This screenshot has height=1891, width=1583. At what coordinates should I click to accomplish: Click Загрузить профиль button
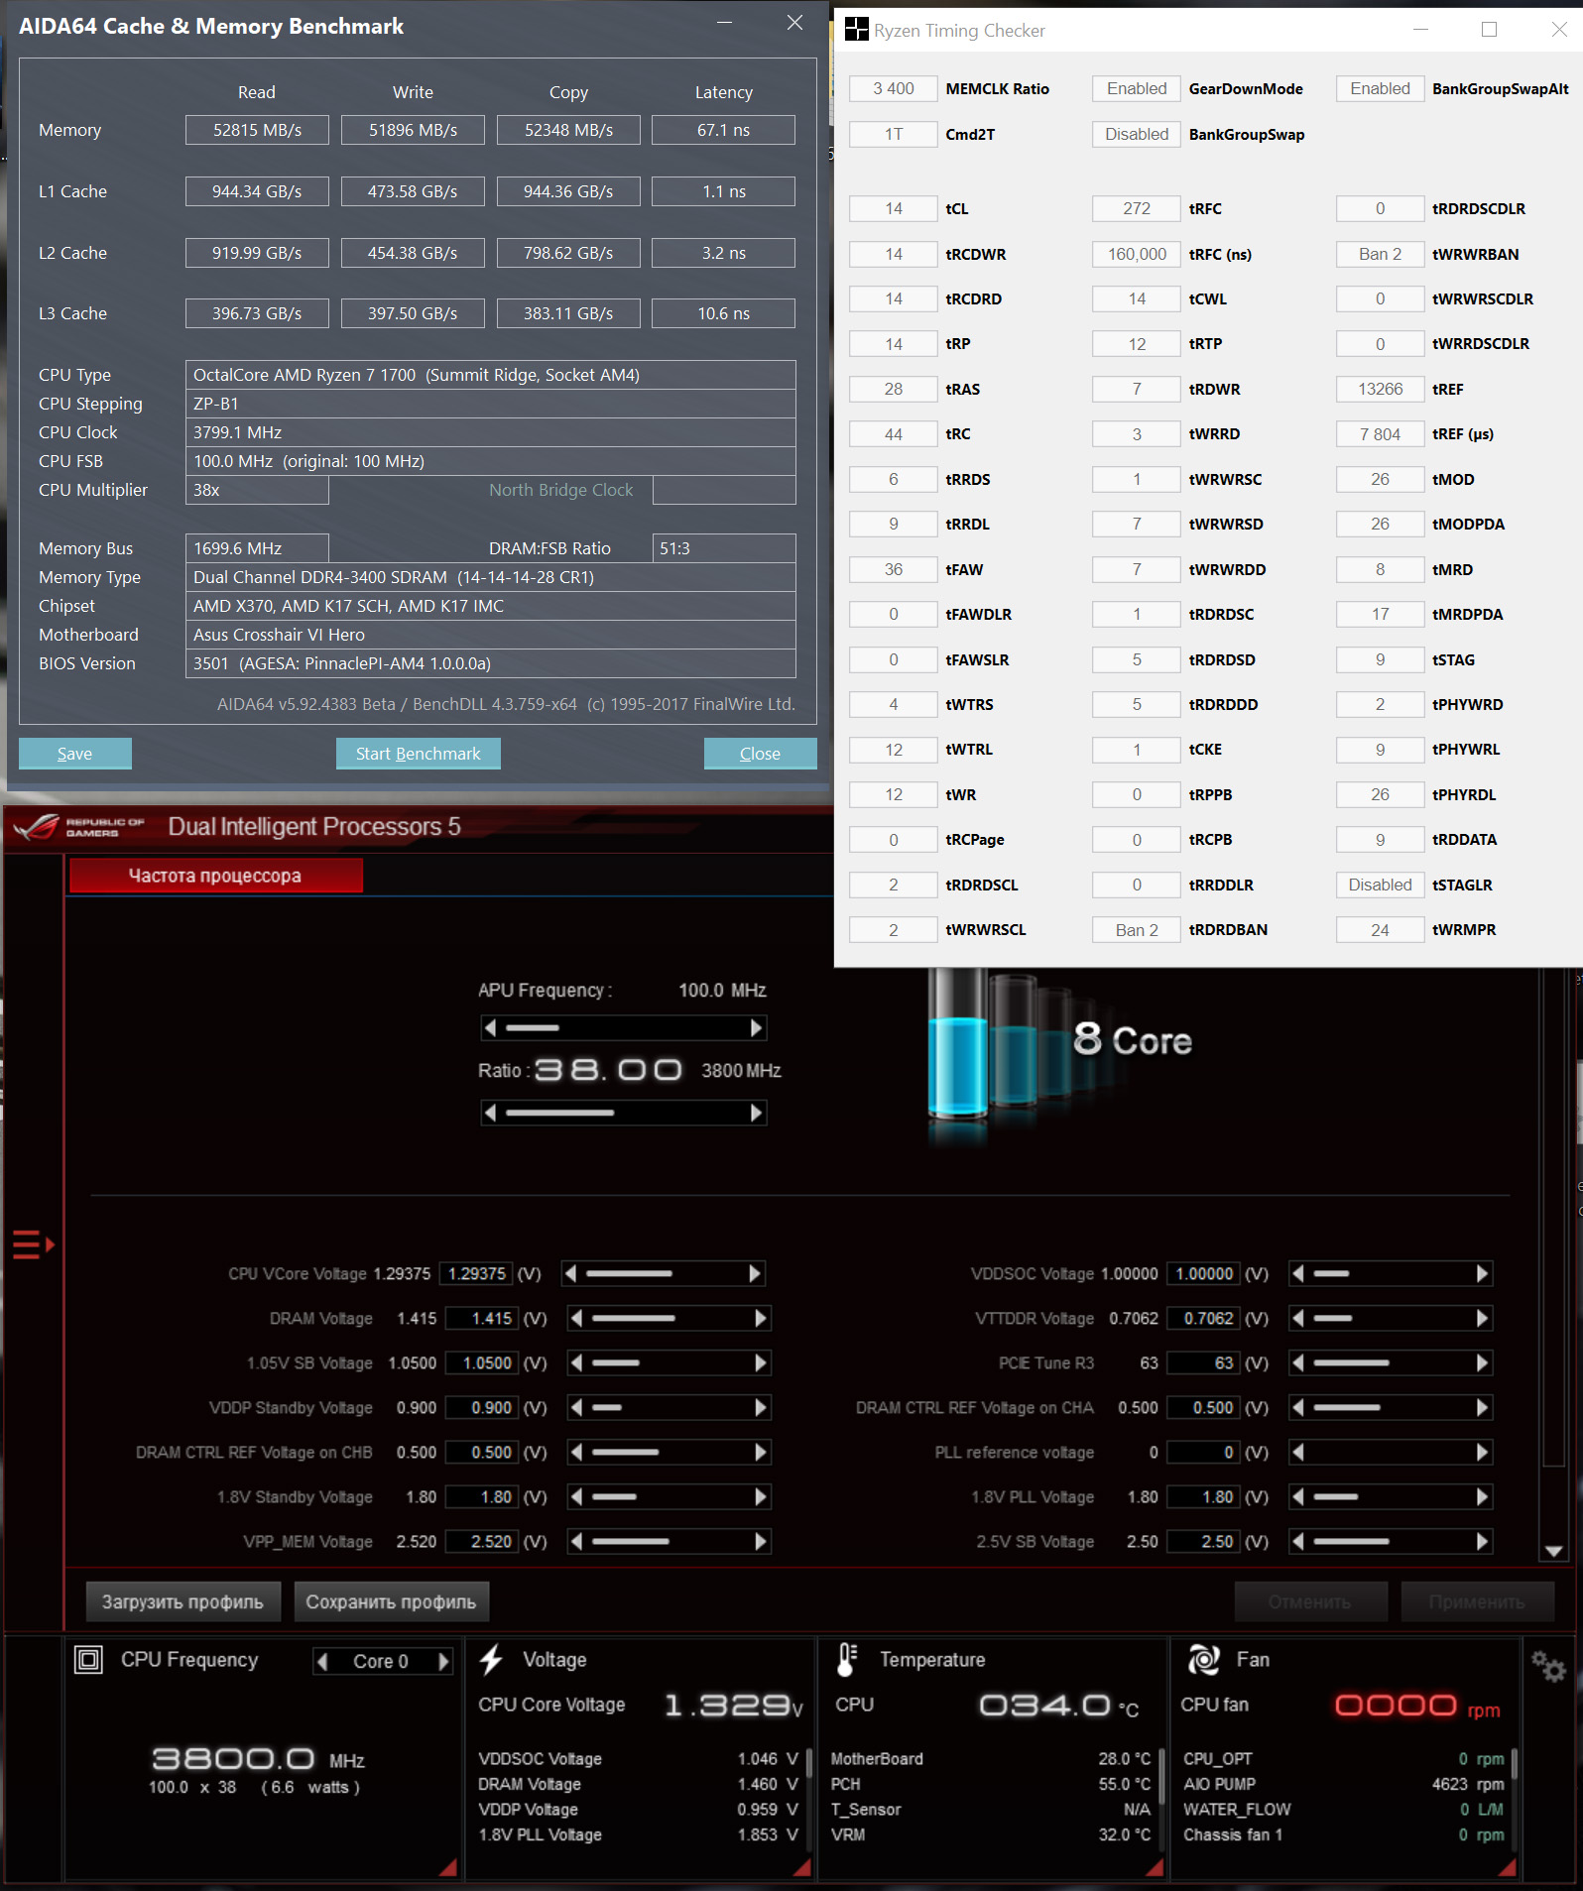(183, 1601)
